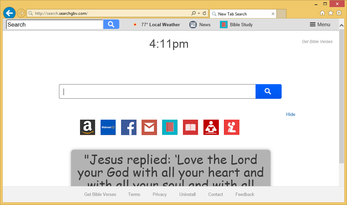The height and width of the screenshot is (205, 347).
Task: Open browser tools gear icon
Action: pos(339,13)
